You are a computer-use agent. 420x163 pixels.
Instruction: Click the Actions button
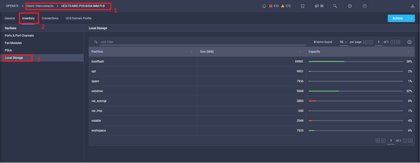[x=398, y=18]
